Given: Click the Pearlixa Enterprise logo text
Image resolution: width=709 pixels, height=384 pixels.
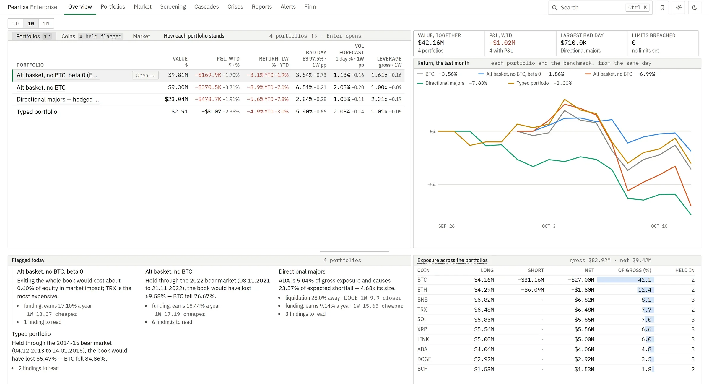Looking at the screenshot, I should [x=32, y=7].
